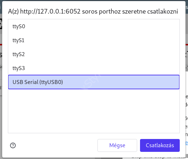Select the ttyS0 serial port
Viewport: 188px width, 159px height.
coord(94,26)
